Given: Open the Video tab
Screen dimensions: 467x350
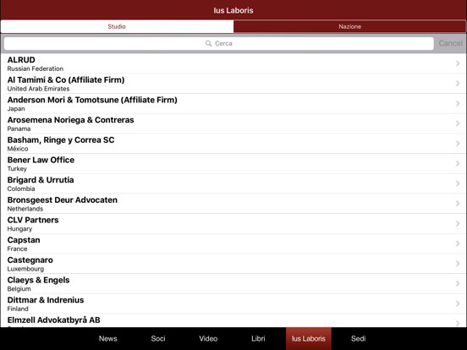Looking at the screenshot, I should [x=208, y=339].
